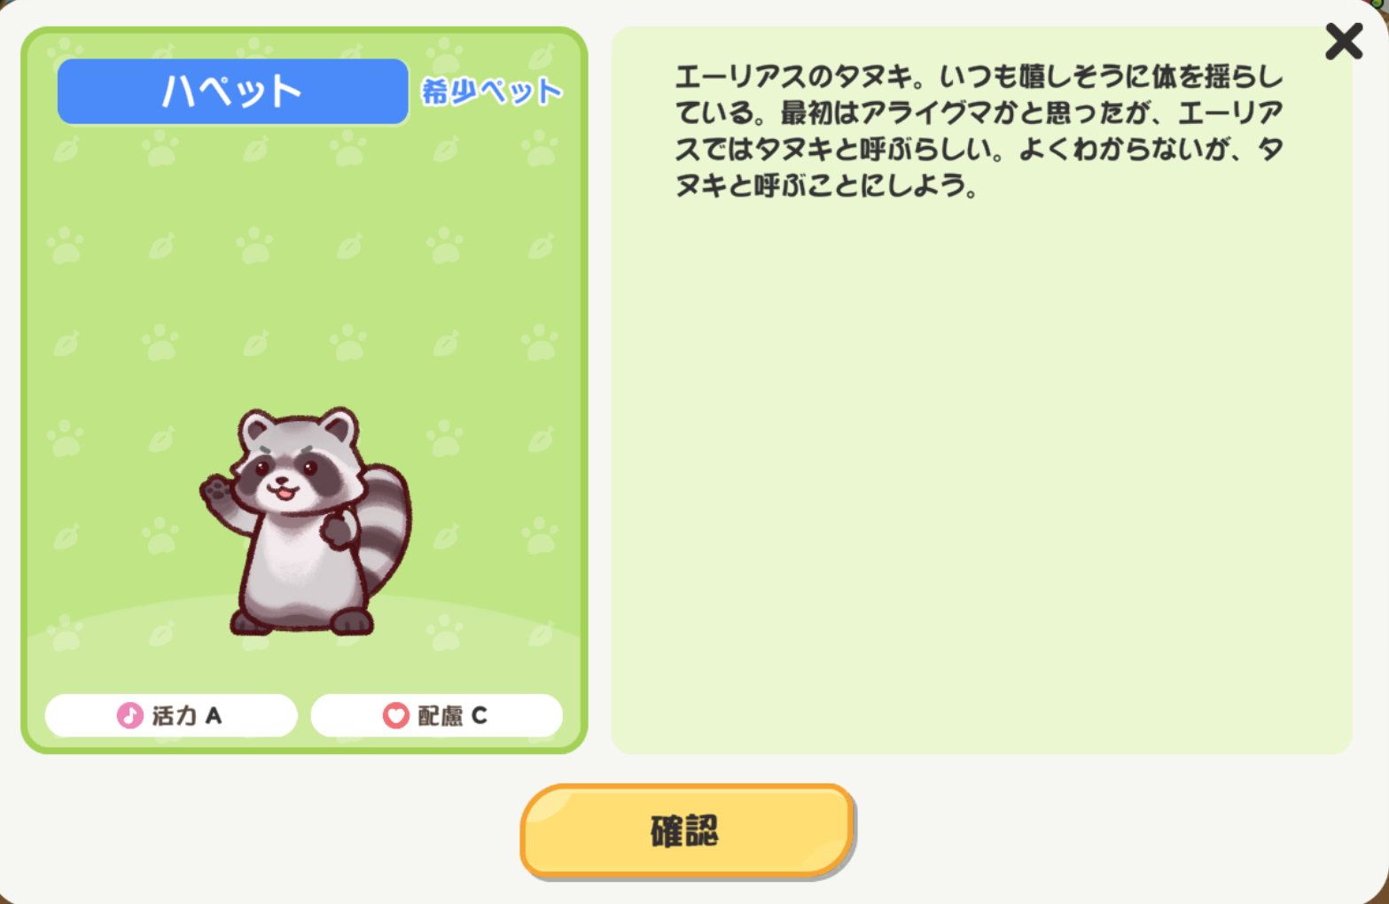
Task: Click the yellow 確認 confirm button
Action: click(687, 830)
